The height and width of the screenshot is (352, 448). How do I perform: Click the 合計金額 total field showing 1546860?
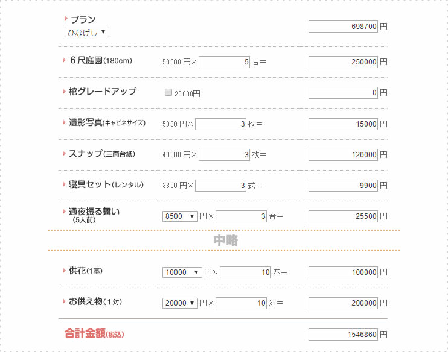[343, 335]
